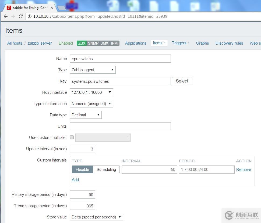Click the custom Interval field showing 50
Screen dimensions: 261x223
click(x=149, y=170)
